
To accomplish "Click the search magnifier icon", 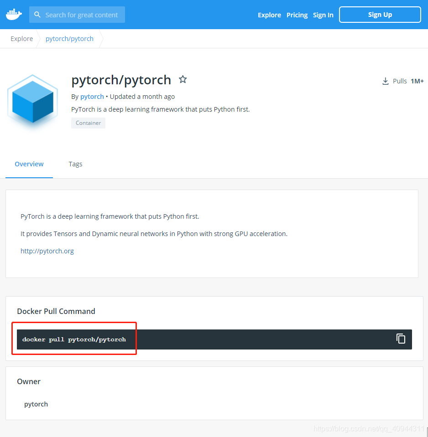I will pos(37,15).
